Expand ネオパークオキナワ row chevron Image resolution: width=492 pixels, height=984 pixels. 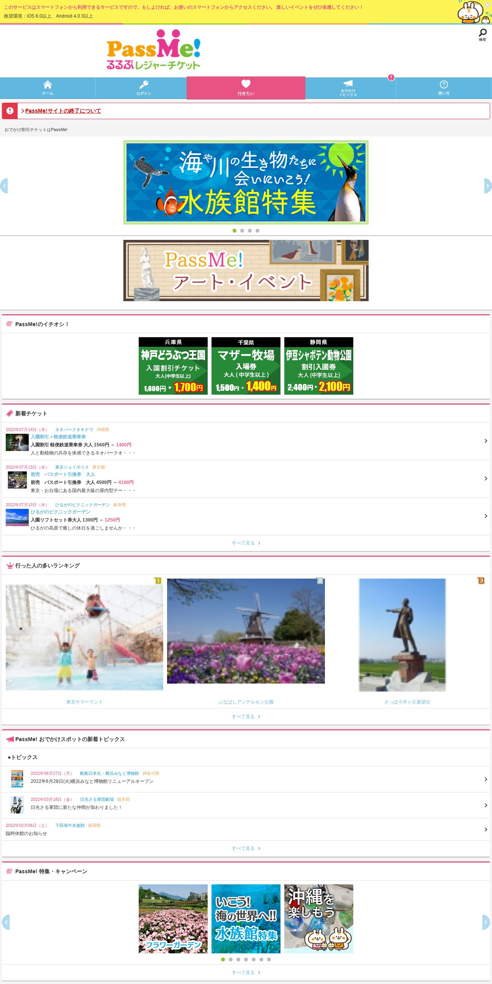[x=485, y=441]
